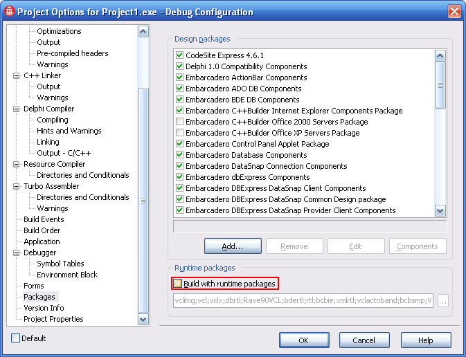Collapse the Turbo Assembler tree node
466x357 pixels.
17,186
